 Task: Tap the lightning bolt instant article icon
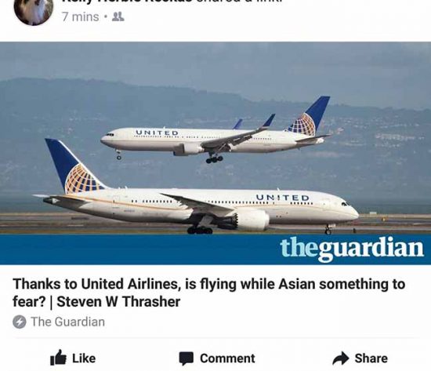coord(20,322)
